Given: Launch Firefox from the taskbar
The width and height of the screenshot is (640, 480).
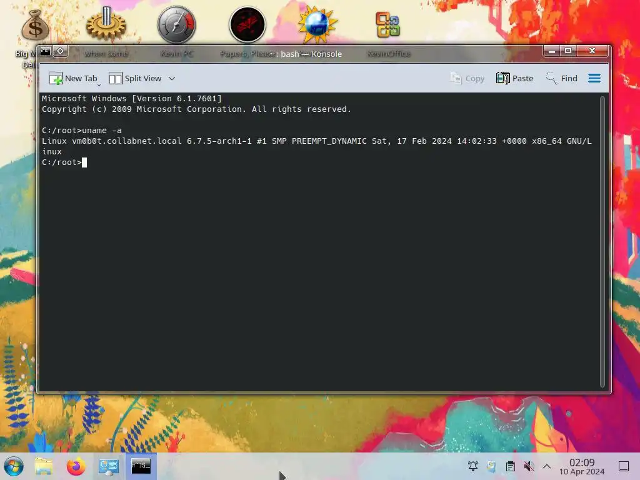Looking at the screenshot, I should tap(76, 466).
